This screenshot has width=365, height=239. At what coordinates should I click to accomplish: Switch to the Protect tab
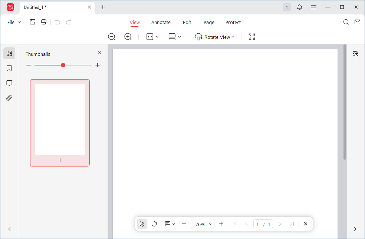pyautogui.click(x=233, y=22)
